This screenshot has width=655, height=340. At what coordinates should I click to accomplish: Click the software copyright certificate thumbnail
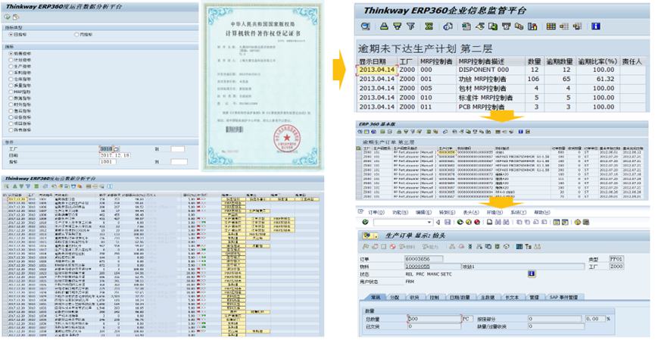[x=263, y=86]
